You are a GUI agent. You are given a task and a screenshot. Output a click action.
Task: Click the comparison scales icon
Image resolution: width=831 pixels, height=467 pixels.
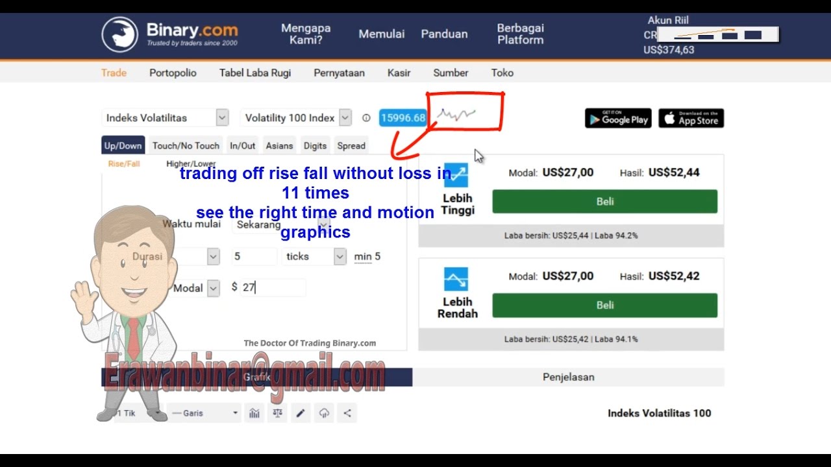277,413
